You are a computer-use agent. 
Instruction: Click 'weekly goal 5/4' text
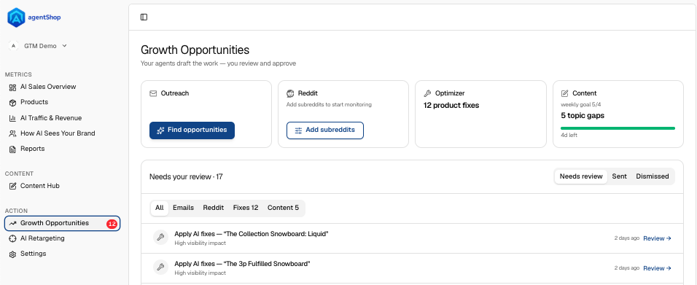tap(580, 105)
